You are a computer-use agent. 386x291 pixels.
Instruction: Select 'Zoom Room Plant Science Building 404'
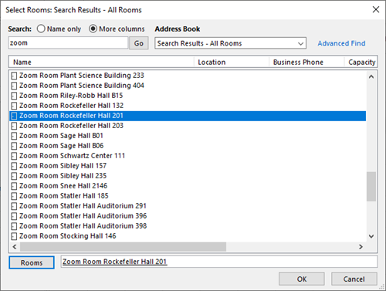pos(82,86)
